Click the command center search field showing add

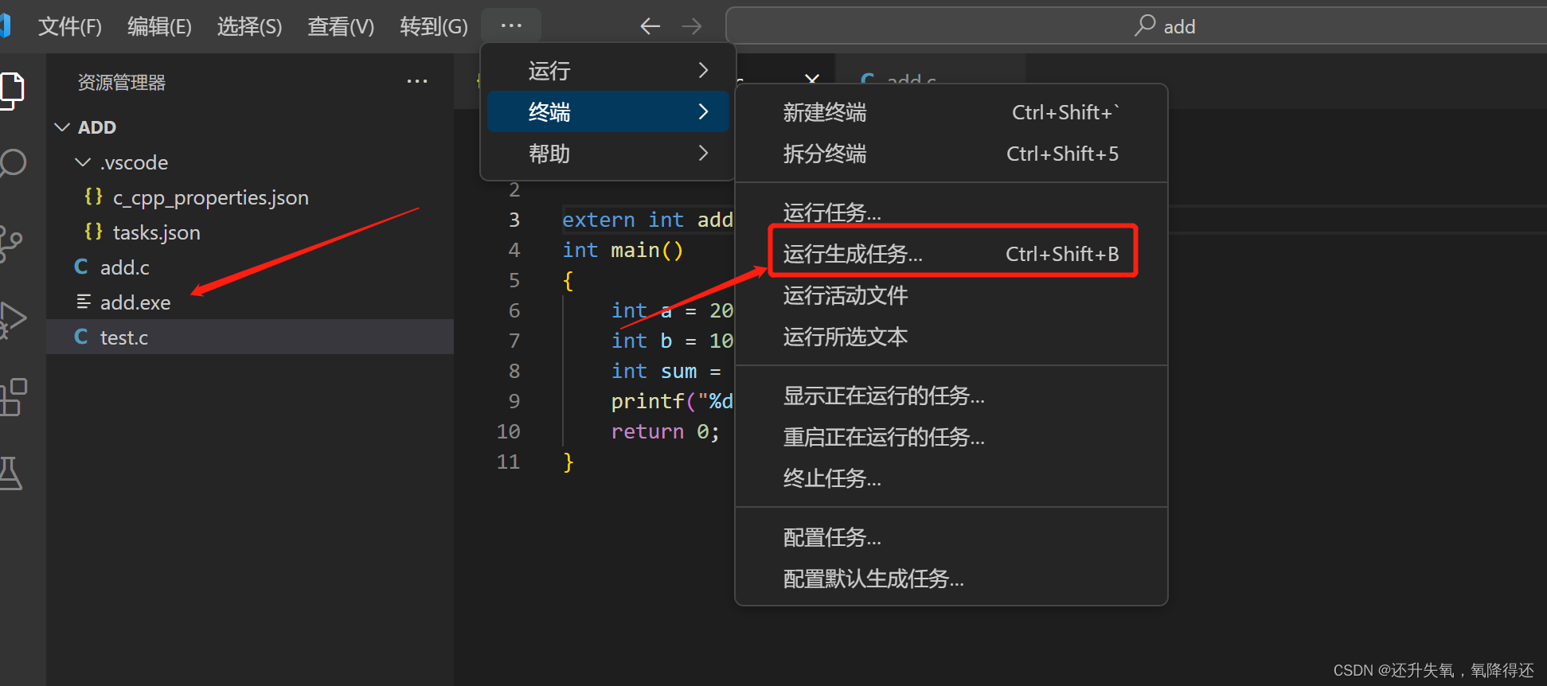1136,26
